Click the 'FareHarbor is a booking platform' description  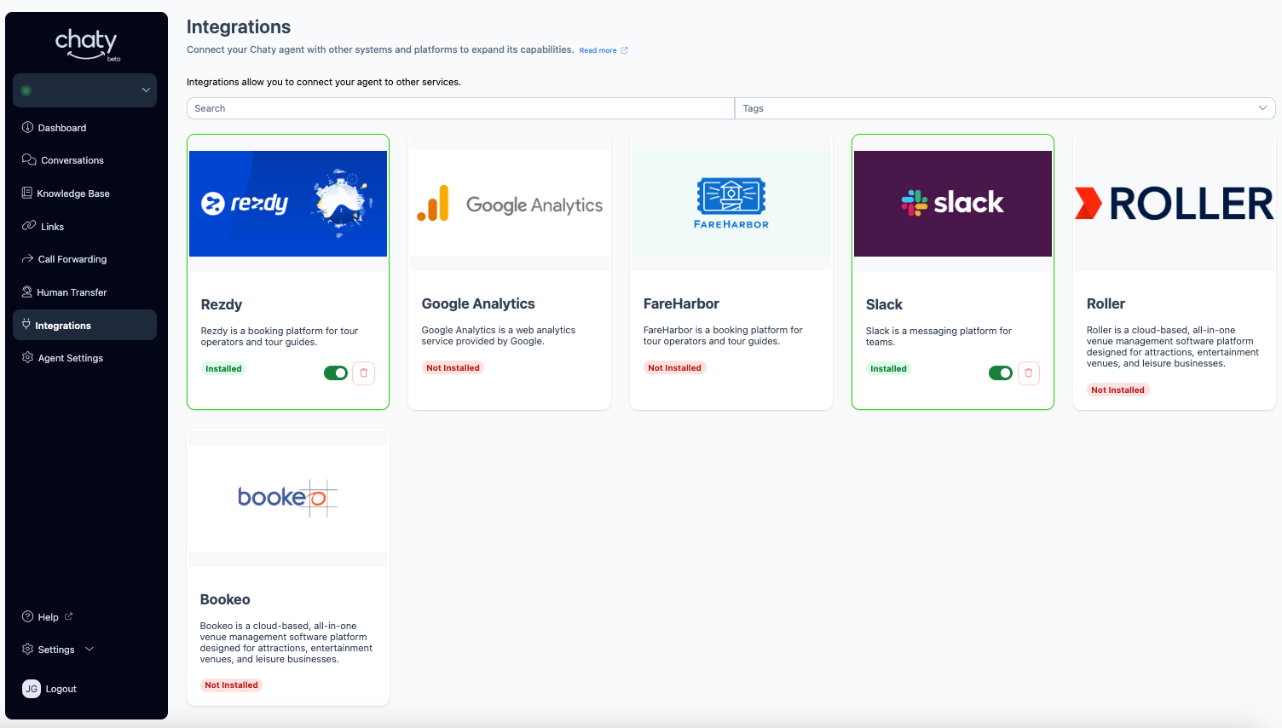tap(723, 335)
